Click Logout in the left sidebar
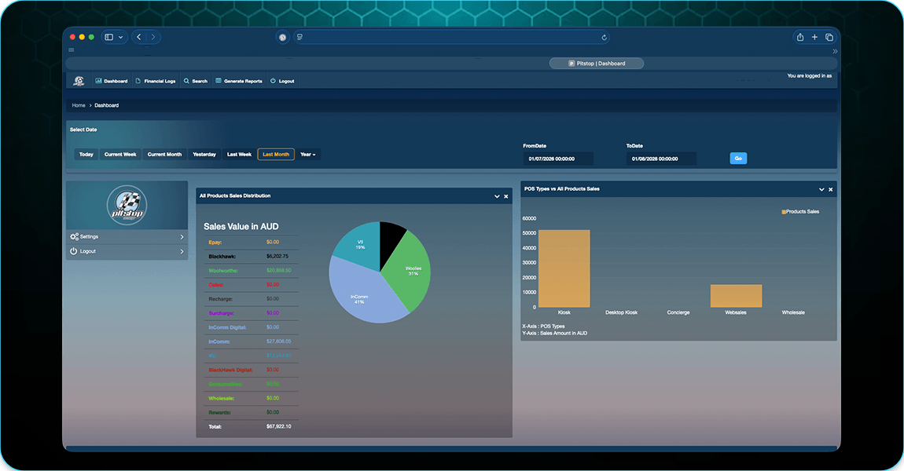The height and width of the screenshot is (471, 904). [x=127, y=251]
